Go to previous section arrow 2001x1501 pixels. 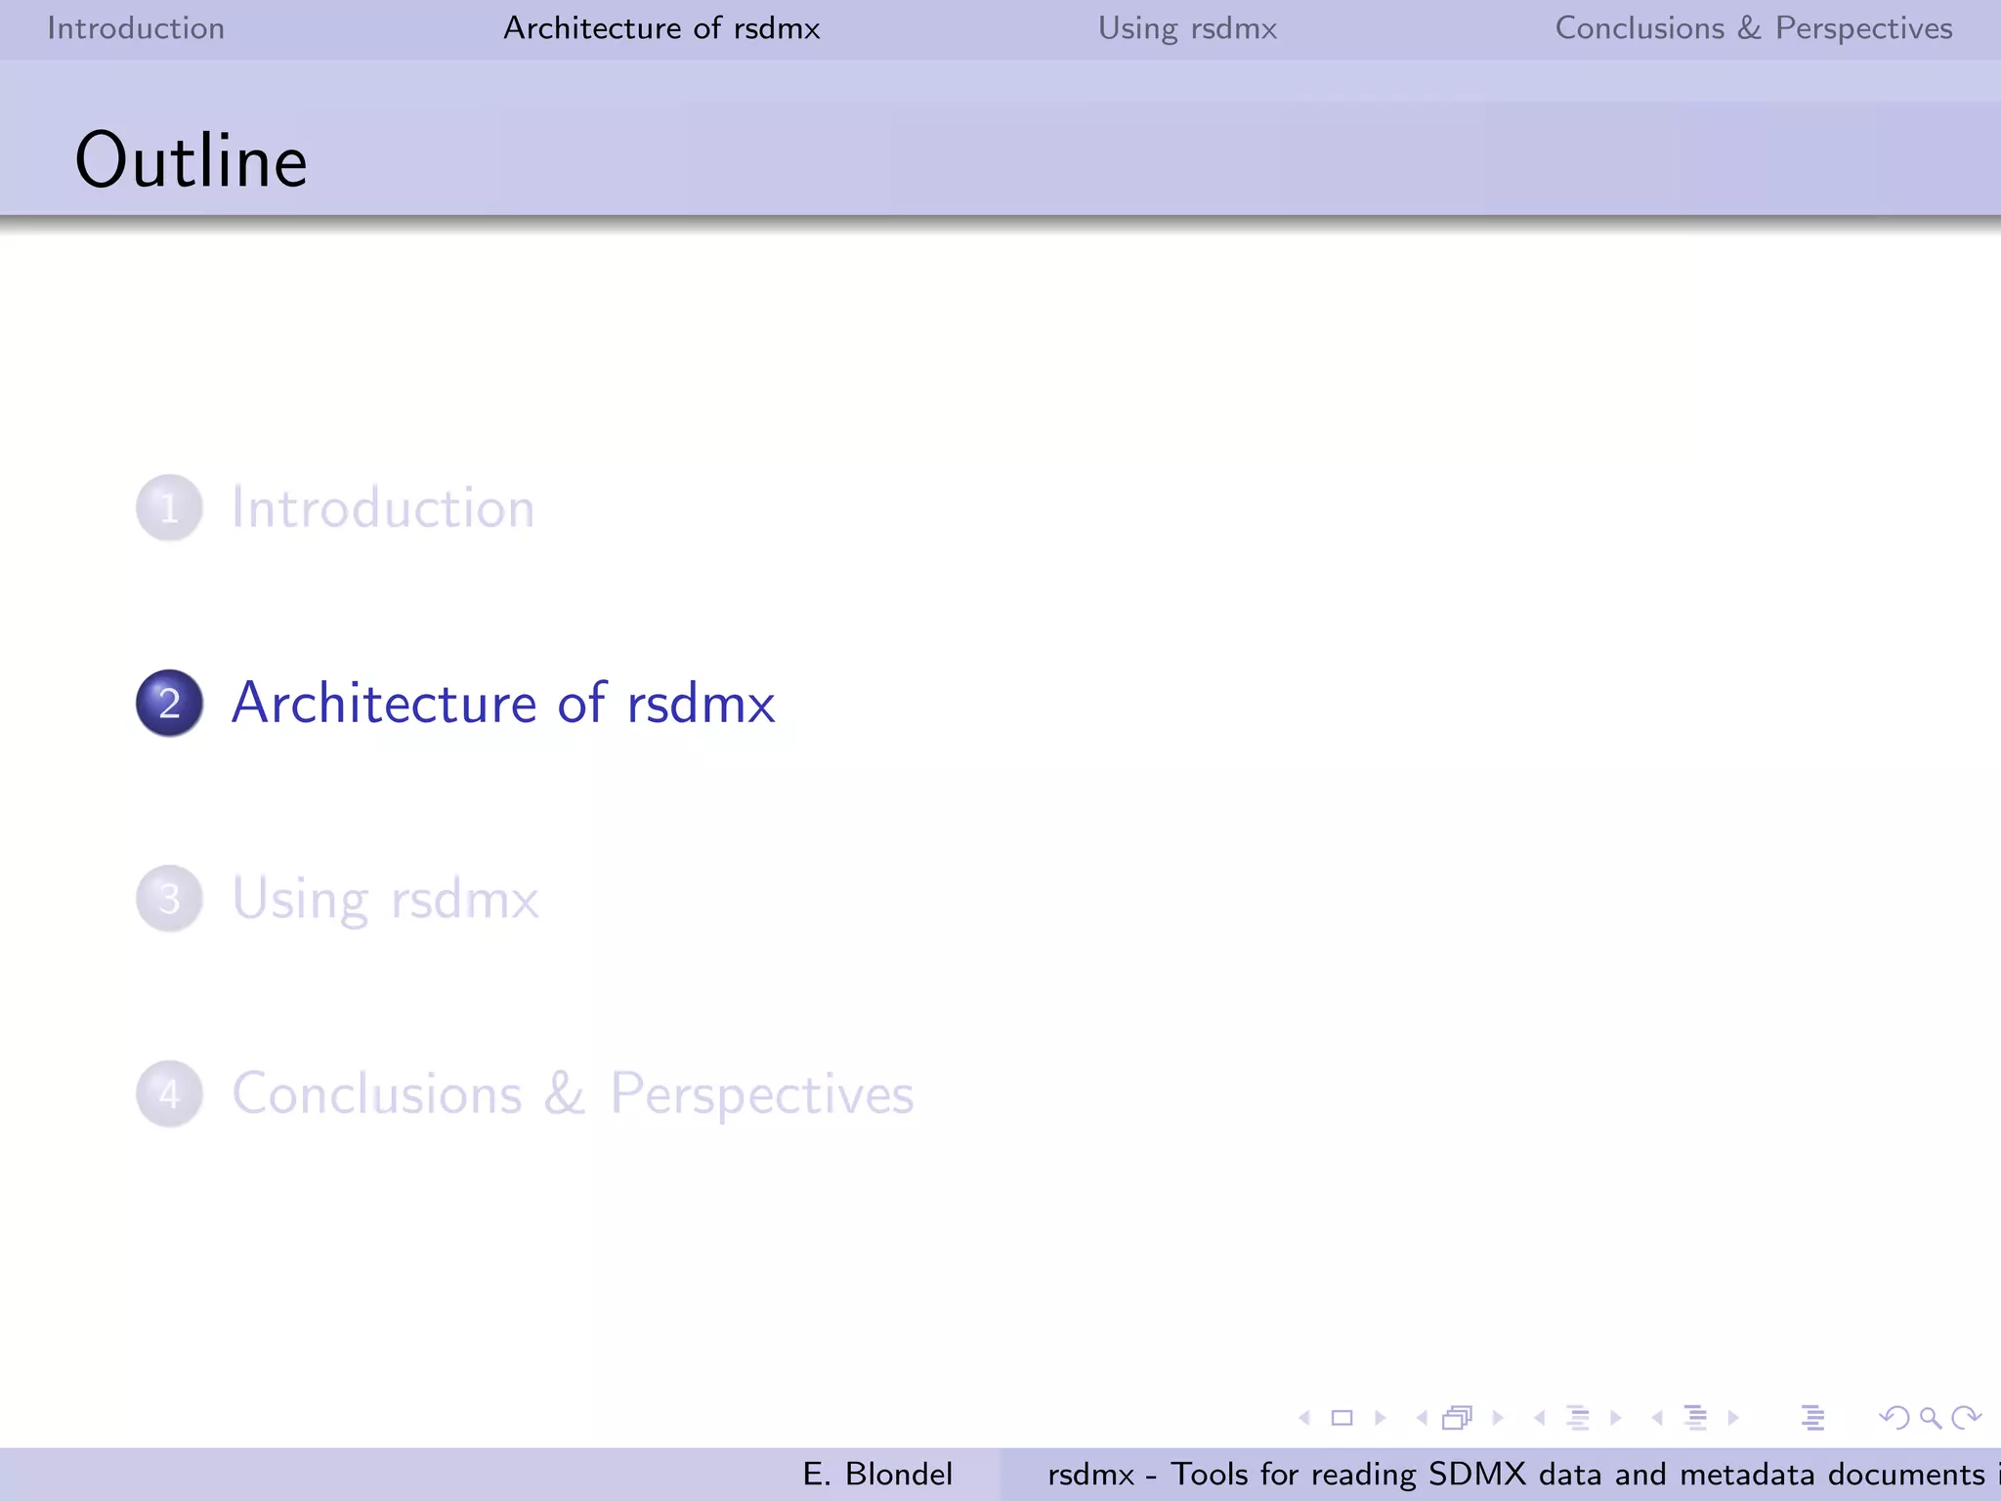pos(1657,1418)
